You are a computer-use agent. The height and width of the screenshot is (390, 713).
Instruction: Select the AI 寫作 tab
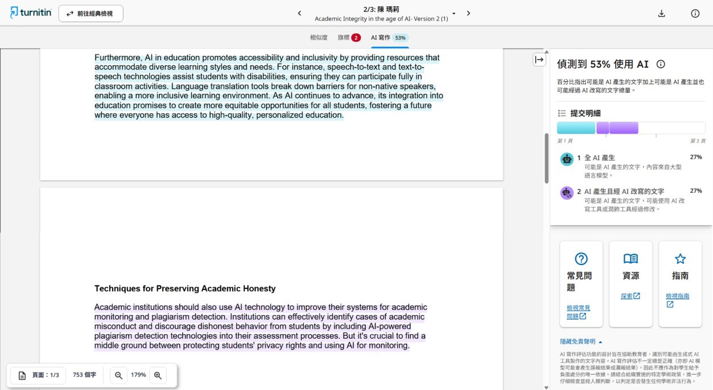[390, 38]
